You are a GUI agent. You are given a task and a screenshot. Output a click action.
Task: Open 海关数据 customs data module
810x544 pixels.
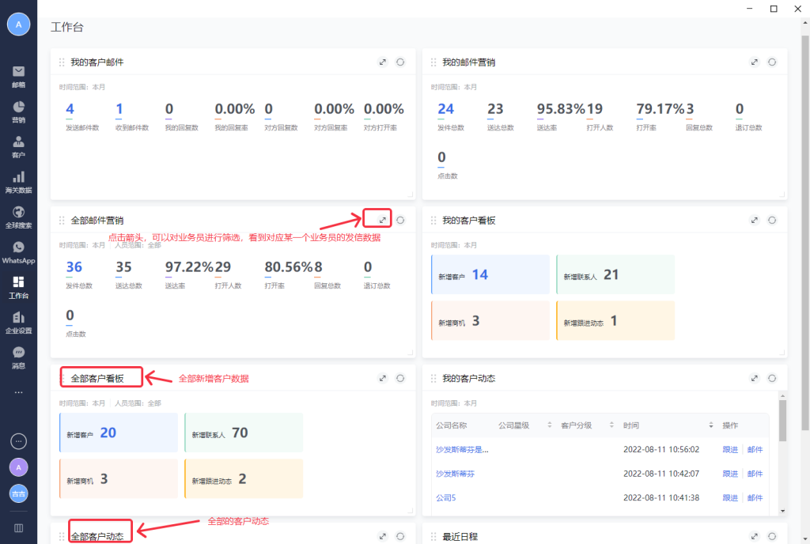18,182
